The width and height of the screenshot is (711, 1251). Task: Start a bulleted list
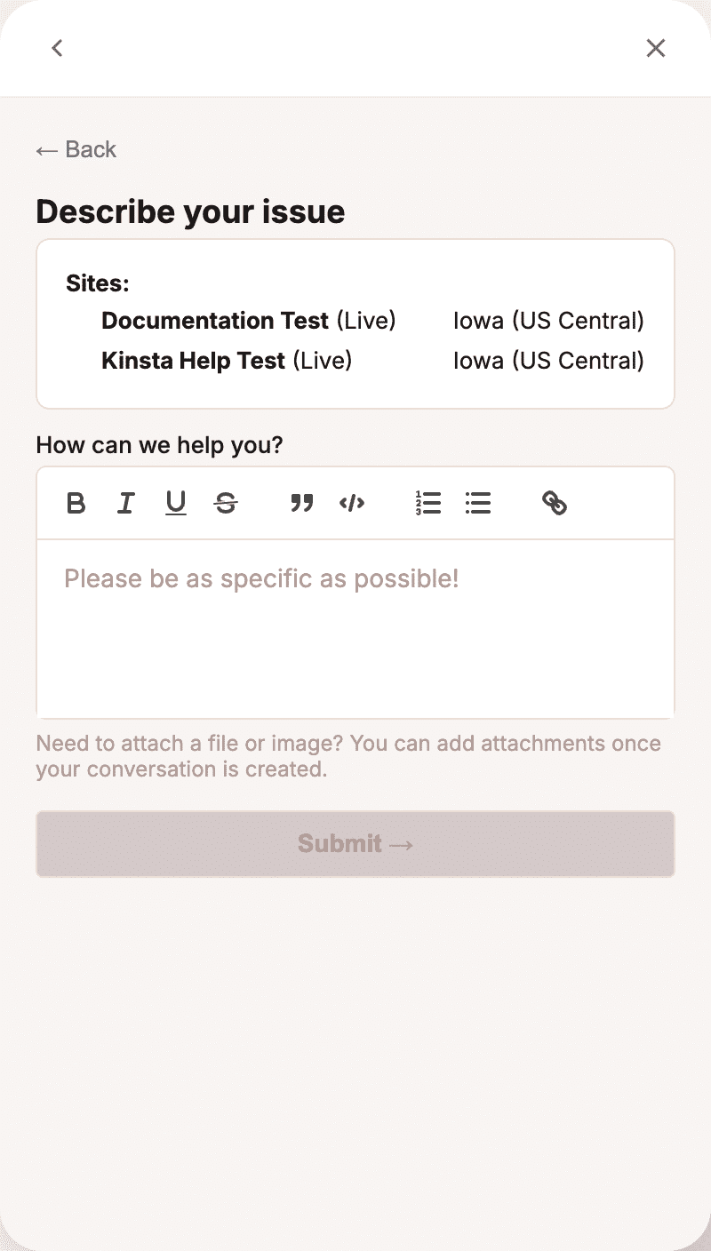(x=478, y=504)
